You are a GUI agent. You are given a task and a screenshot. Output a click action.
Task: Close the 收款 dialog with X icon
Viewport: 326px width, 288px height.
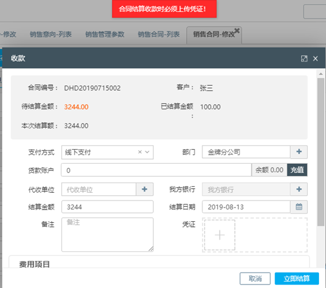(315, 59)
